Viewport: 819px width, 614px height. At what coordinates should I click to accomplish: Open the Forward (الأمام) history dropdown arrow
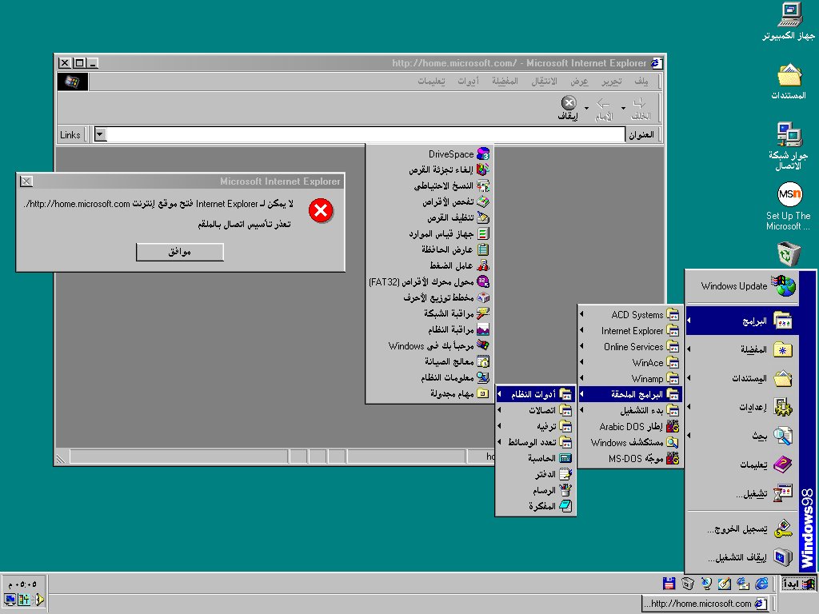(586, 108)
